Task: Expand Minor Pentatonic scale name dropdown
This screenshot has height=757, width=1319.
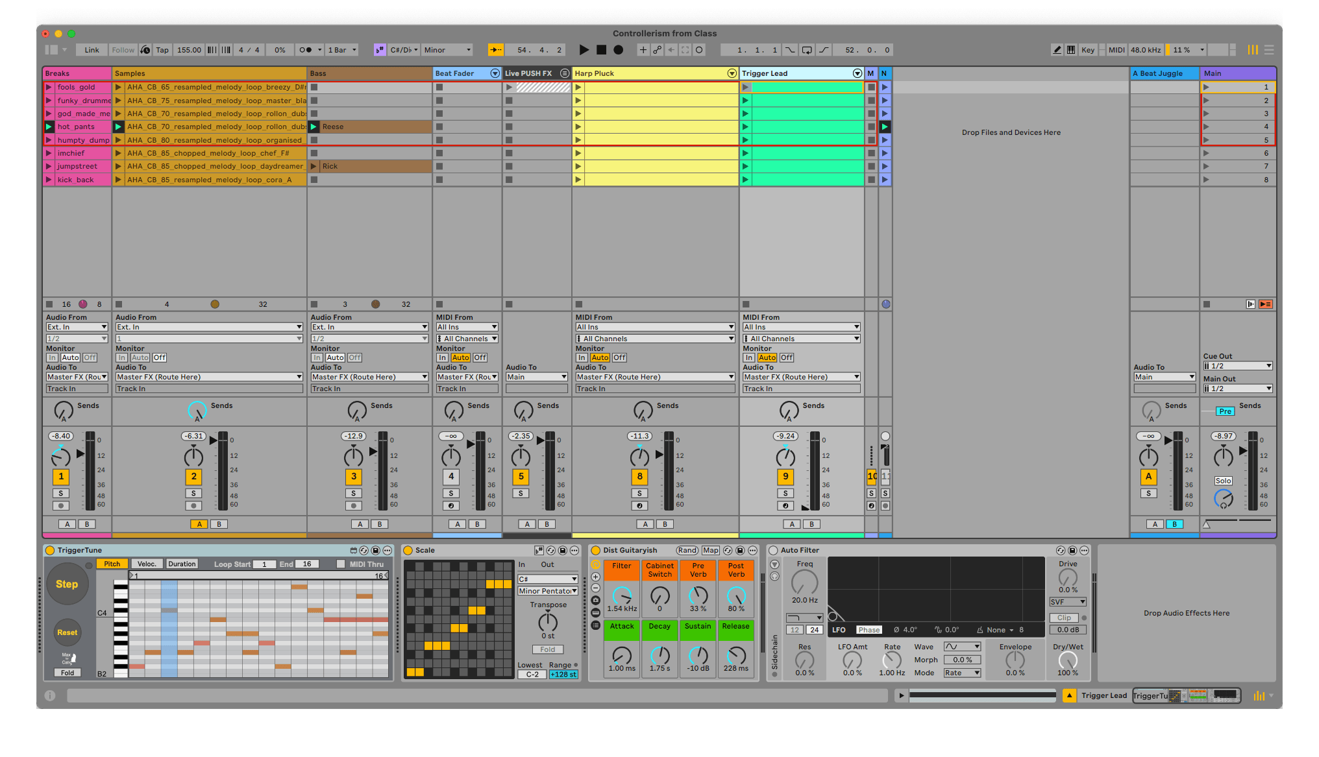Action: tap(548, 591)
